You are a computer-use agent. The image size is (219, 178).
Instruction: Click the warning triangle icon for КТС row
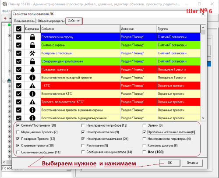coord(32,85)
